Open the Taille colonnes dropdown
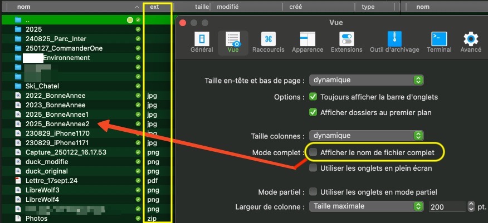Screen dimensions: 488x223 [366, 136]
